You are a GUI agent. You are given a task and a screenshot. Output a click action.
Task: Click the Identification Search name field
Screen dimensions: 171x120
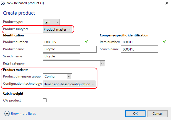(x=61, y=57)
